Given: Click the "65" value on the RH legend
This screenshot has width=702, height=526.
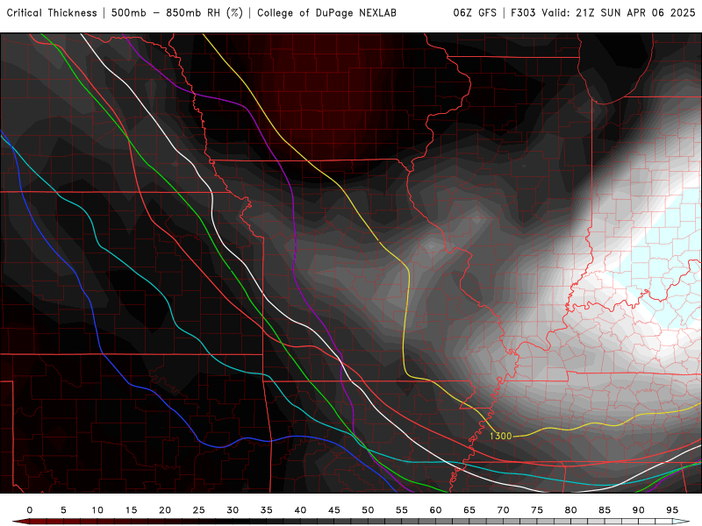Looking at the screenshot, I should (469, 510).
